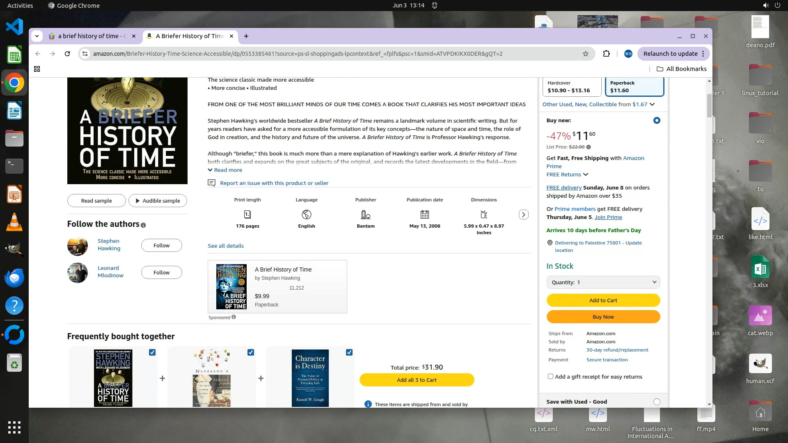Click Add to Cart button
The width and height of the screenshot is (788, 443).
point(603,300)
